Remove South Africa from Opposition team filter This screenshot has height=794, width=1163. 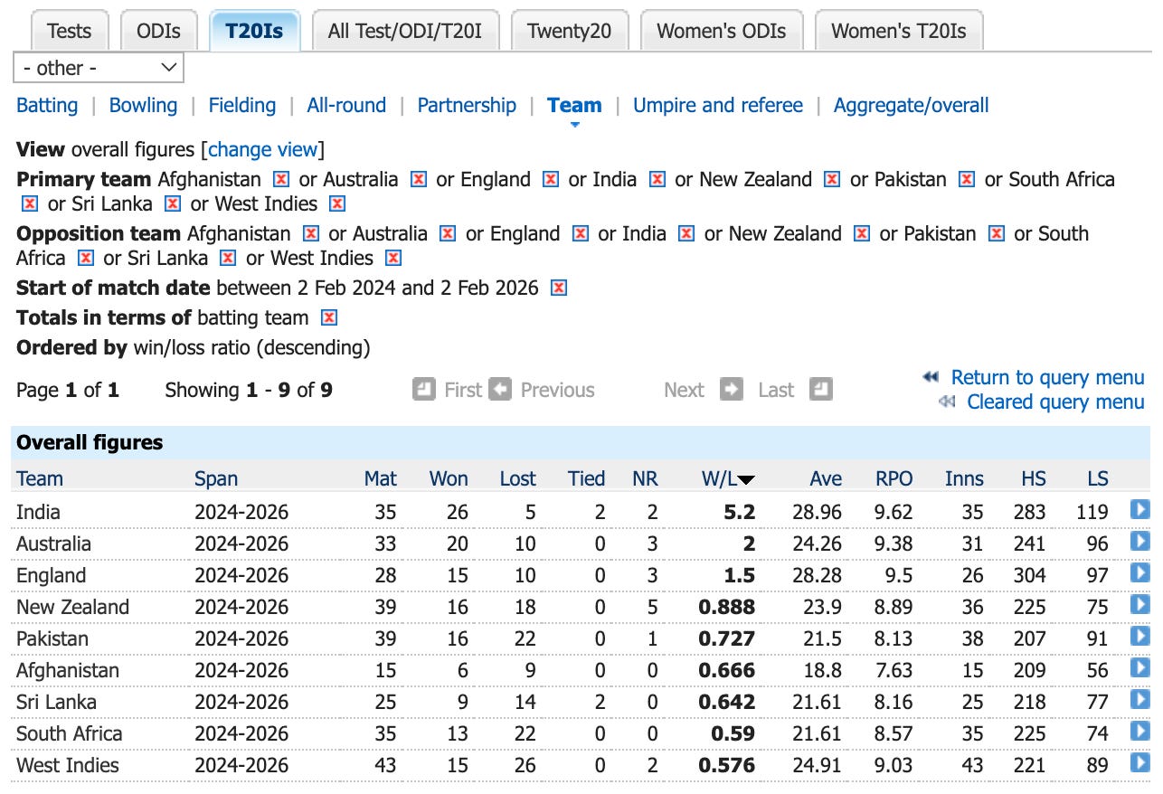86,258
